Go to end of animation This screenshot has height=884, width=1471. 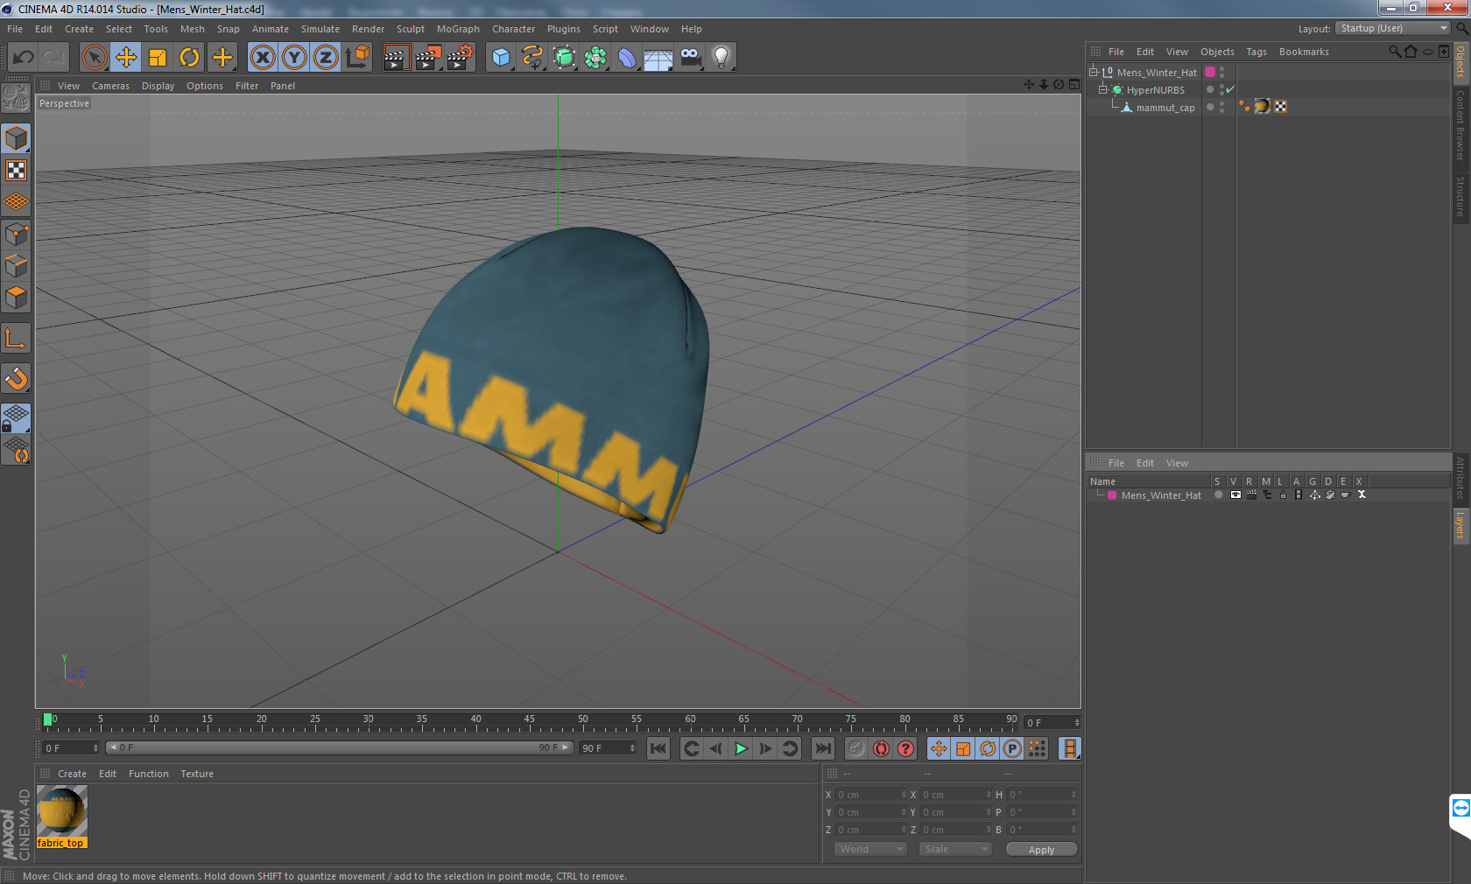click(x=822, y=748)
